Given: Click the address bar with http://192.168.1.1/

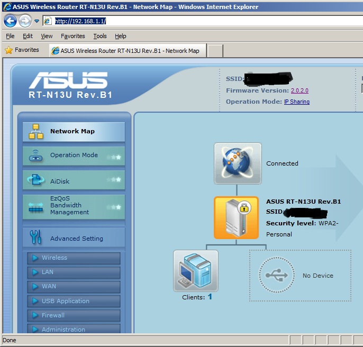Looking at the screenshot, I should (204, 21).
